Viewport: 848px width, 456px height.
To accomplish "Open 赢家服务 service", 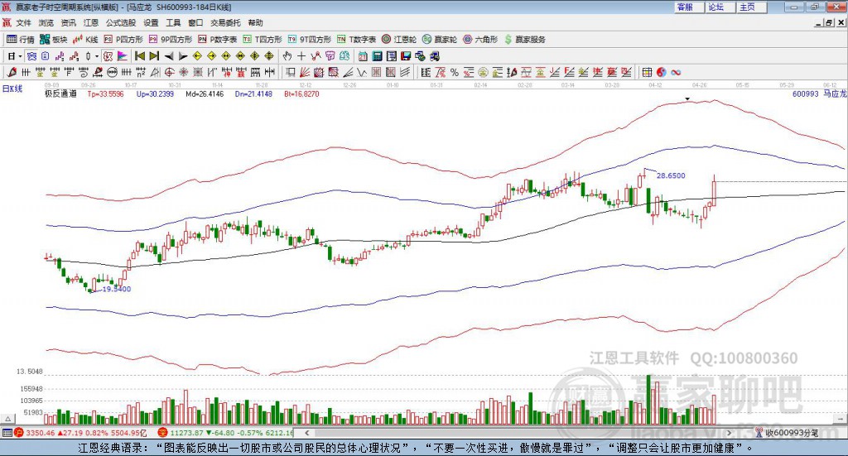I will pyautogui.click(x=525, y=40).
